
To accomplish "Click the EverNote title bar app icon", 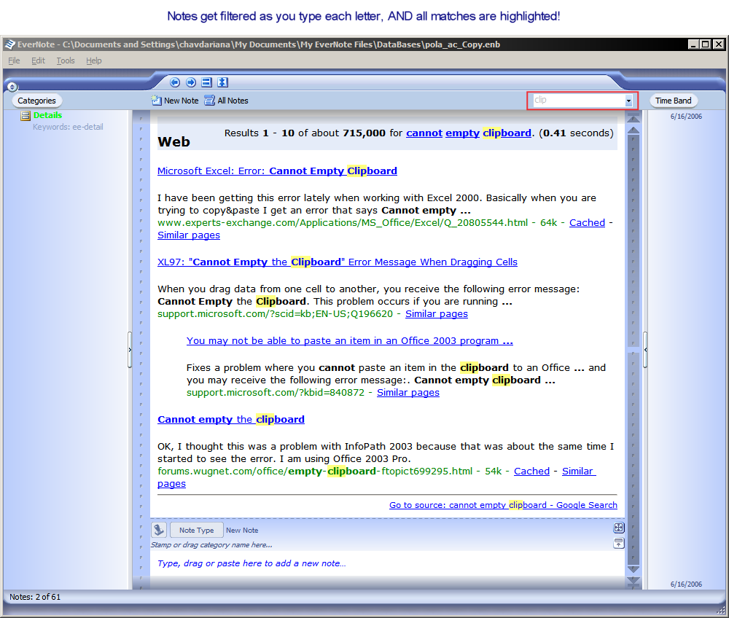I will (x=9, y=44).
